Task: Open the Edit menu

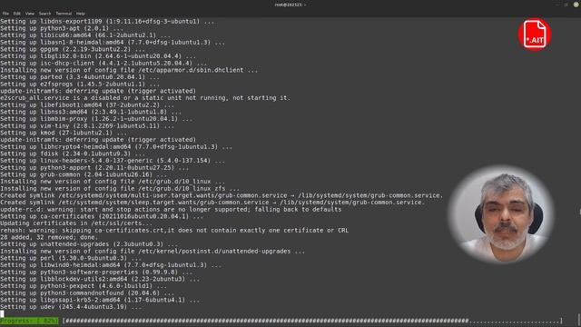Action: tap(17, 14)
